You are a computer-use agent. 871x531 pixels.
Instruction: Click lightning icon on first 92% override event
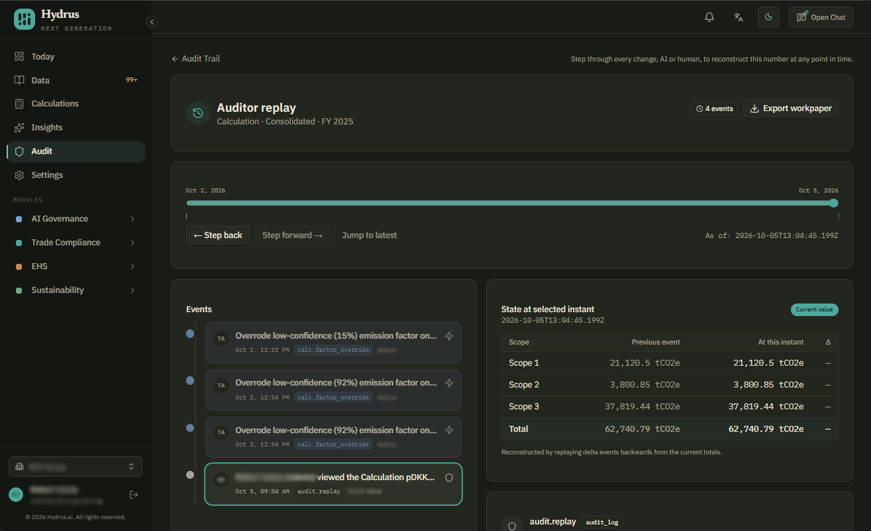tap(449, 383)
